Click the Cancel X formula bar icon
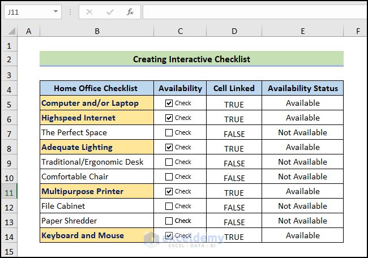 [90, 12]
